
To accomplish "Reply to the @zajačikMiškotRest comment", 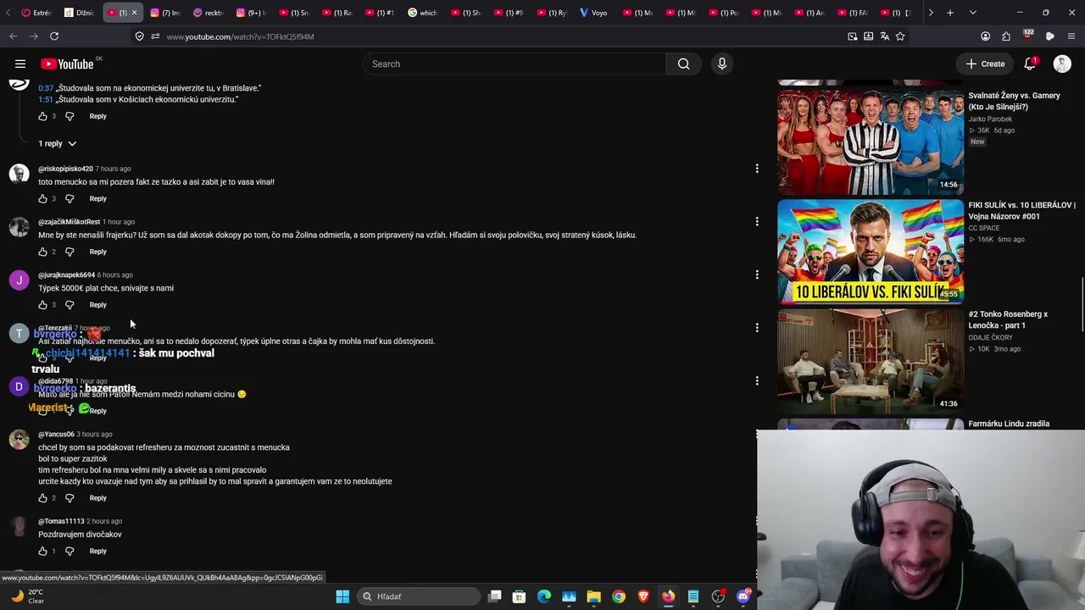I will click(x=98, y=252).
